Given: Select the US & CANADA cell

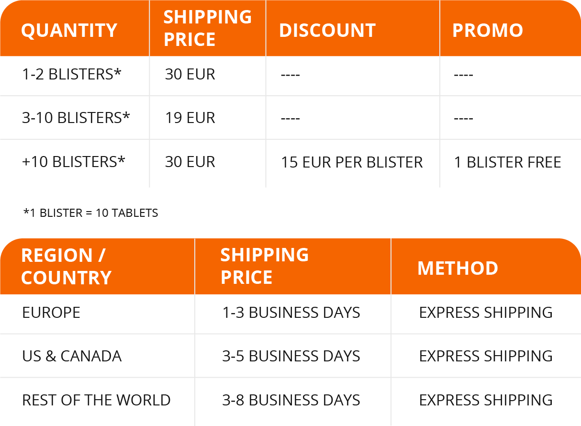Looking at the screenshot, I should pyautogui.click(x=72, y=356).
